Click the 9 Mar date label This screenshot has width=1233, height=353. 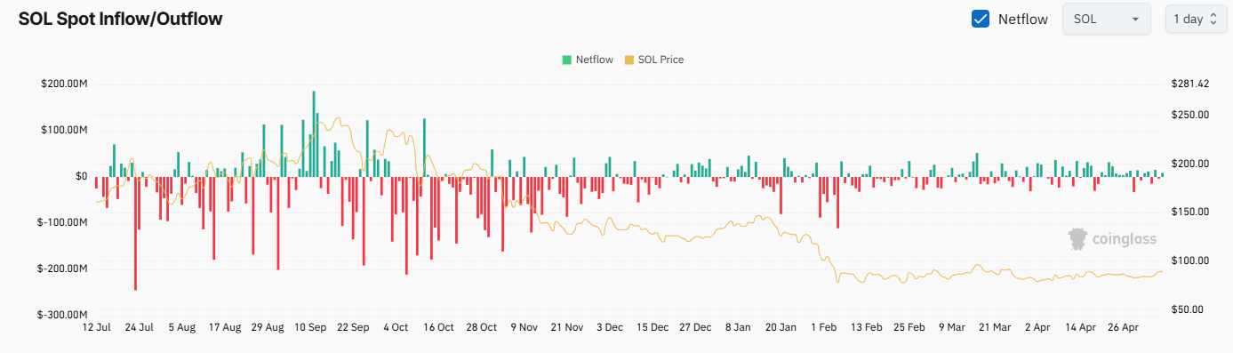tap(952, 327)
